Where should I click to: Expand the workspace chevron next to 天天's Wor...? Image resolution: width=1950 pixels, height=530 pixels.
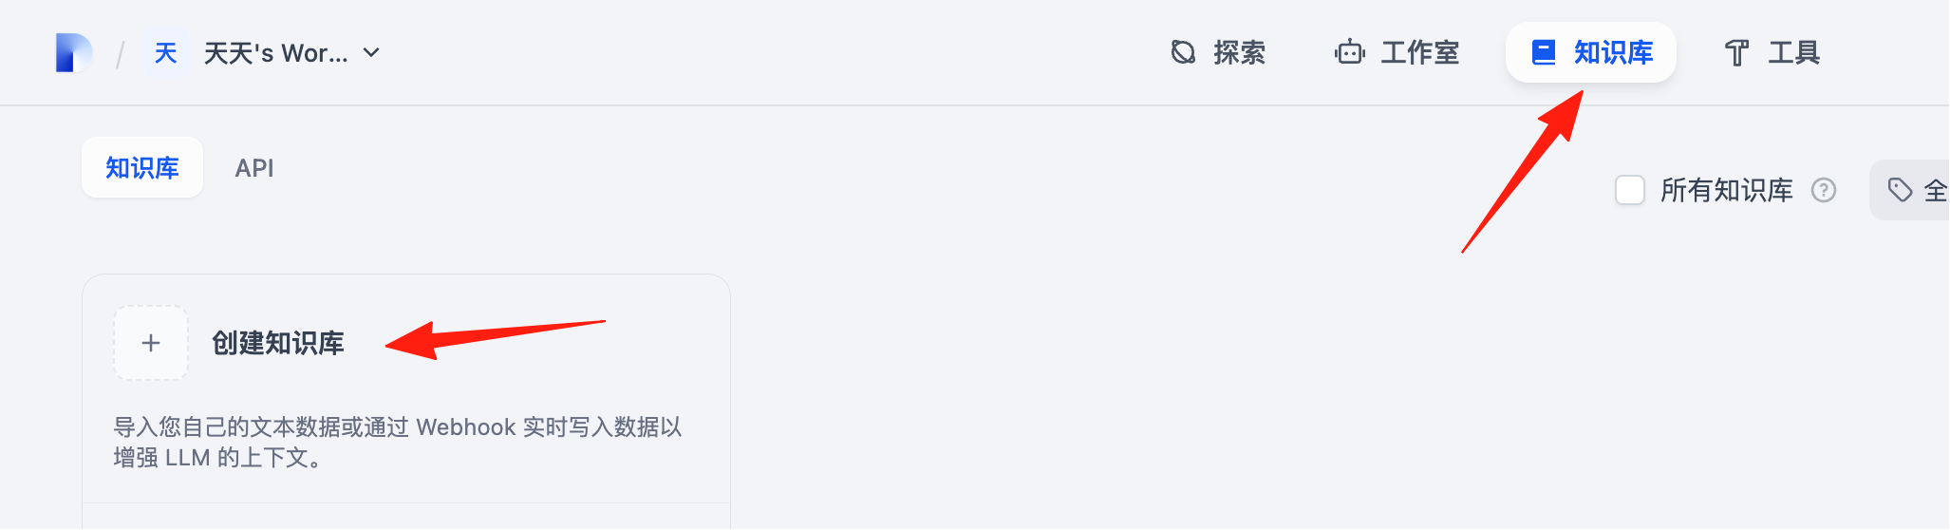371,53
